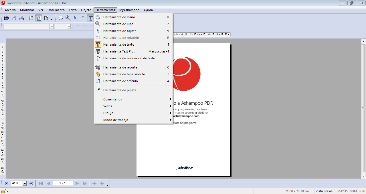The width and height of the screenshot is (366, 194).
Task: Open the Objeto menu
Action: pos(86,10)
